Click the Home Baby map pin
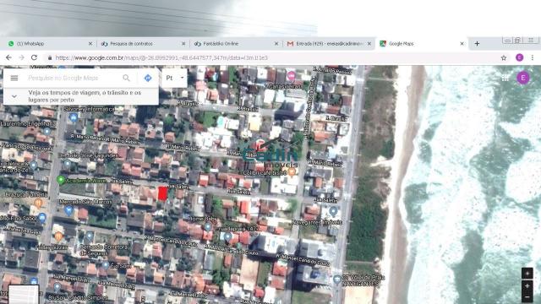 click(x=208, y=226)
